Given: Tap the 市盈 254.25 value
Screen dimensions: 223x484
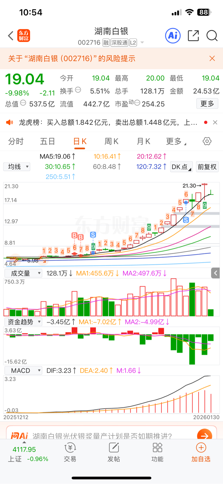Looking at the screenshot, I should point(153,104).
